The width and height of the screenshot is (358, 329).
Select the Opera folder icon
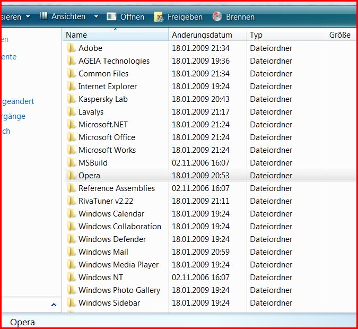(x=72, y=176)
